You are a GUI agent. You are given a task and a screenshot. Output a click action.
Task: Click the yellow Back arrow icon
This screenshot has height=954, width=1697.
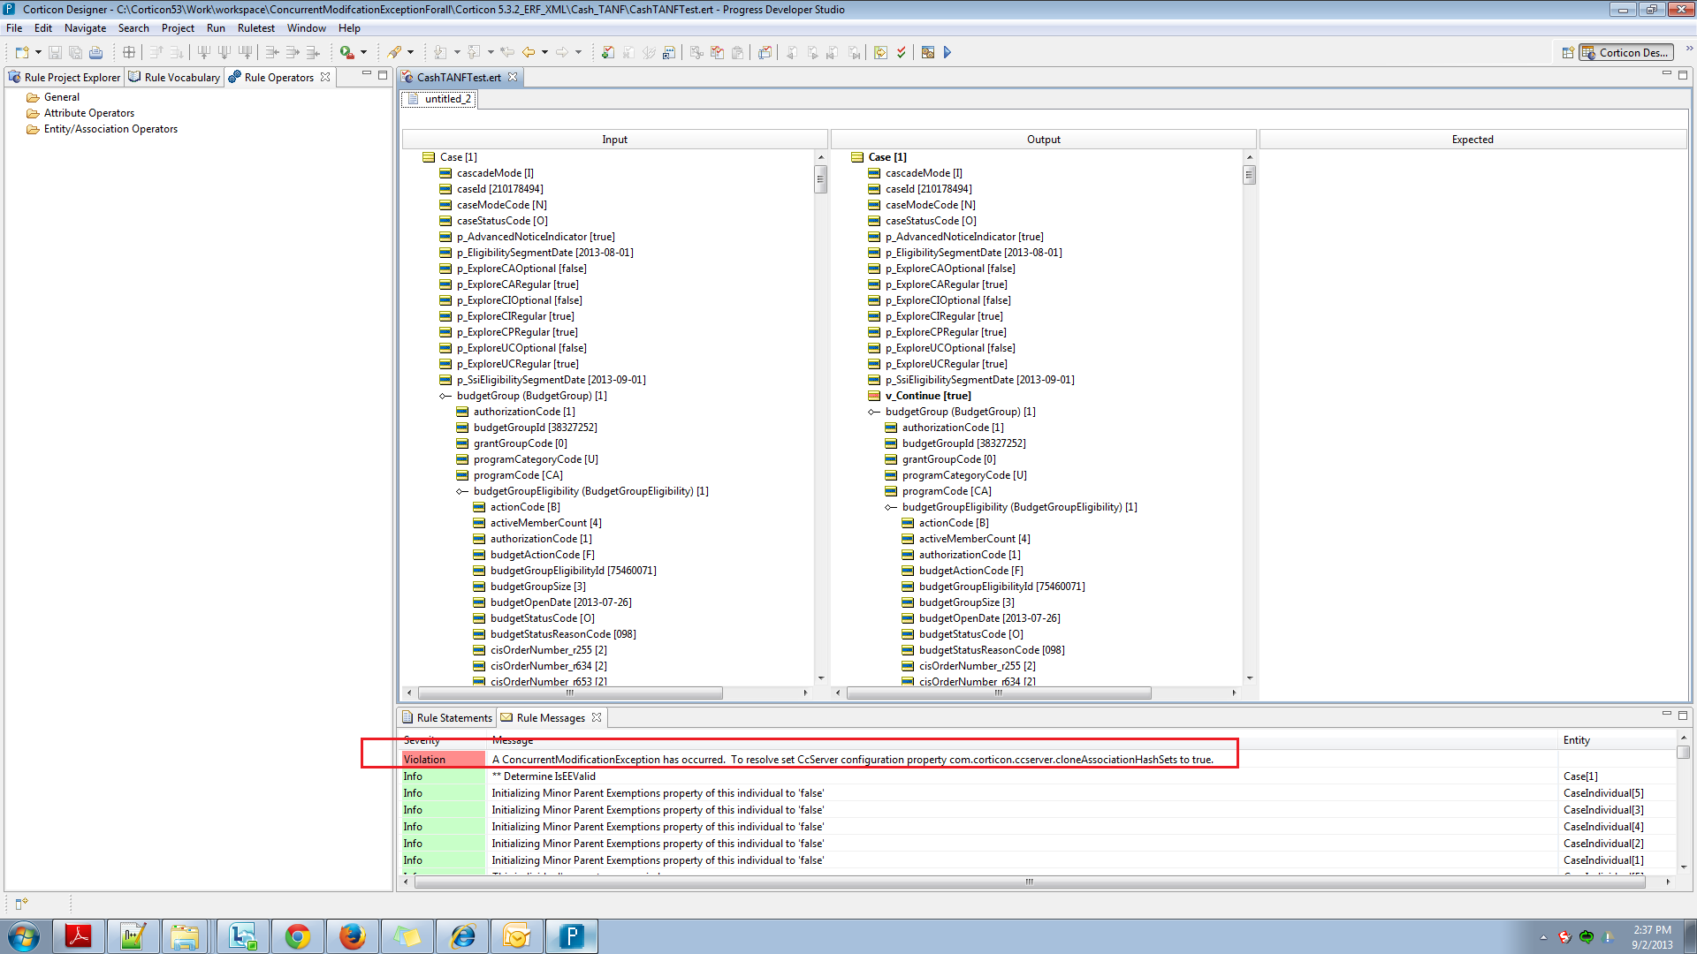529,53
